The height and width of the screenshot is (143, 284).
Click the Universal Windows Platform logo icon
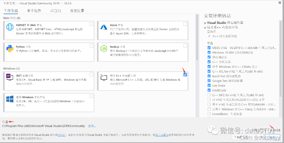[10, 99]
